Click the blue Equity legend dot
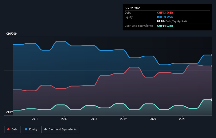Viewport: 216px width, 138px height. tap(26, 129)
